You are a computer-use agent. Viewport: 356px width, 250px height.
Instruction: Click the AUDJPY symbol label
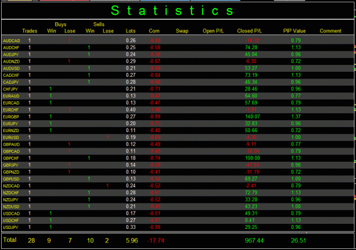coord(11,55)
